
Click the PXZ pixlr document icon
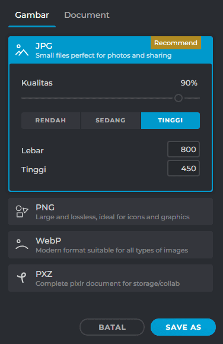[x=22, y=277]
